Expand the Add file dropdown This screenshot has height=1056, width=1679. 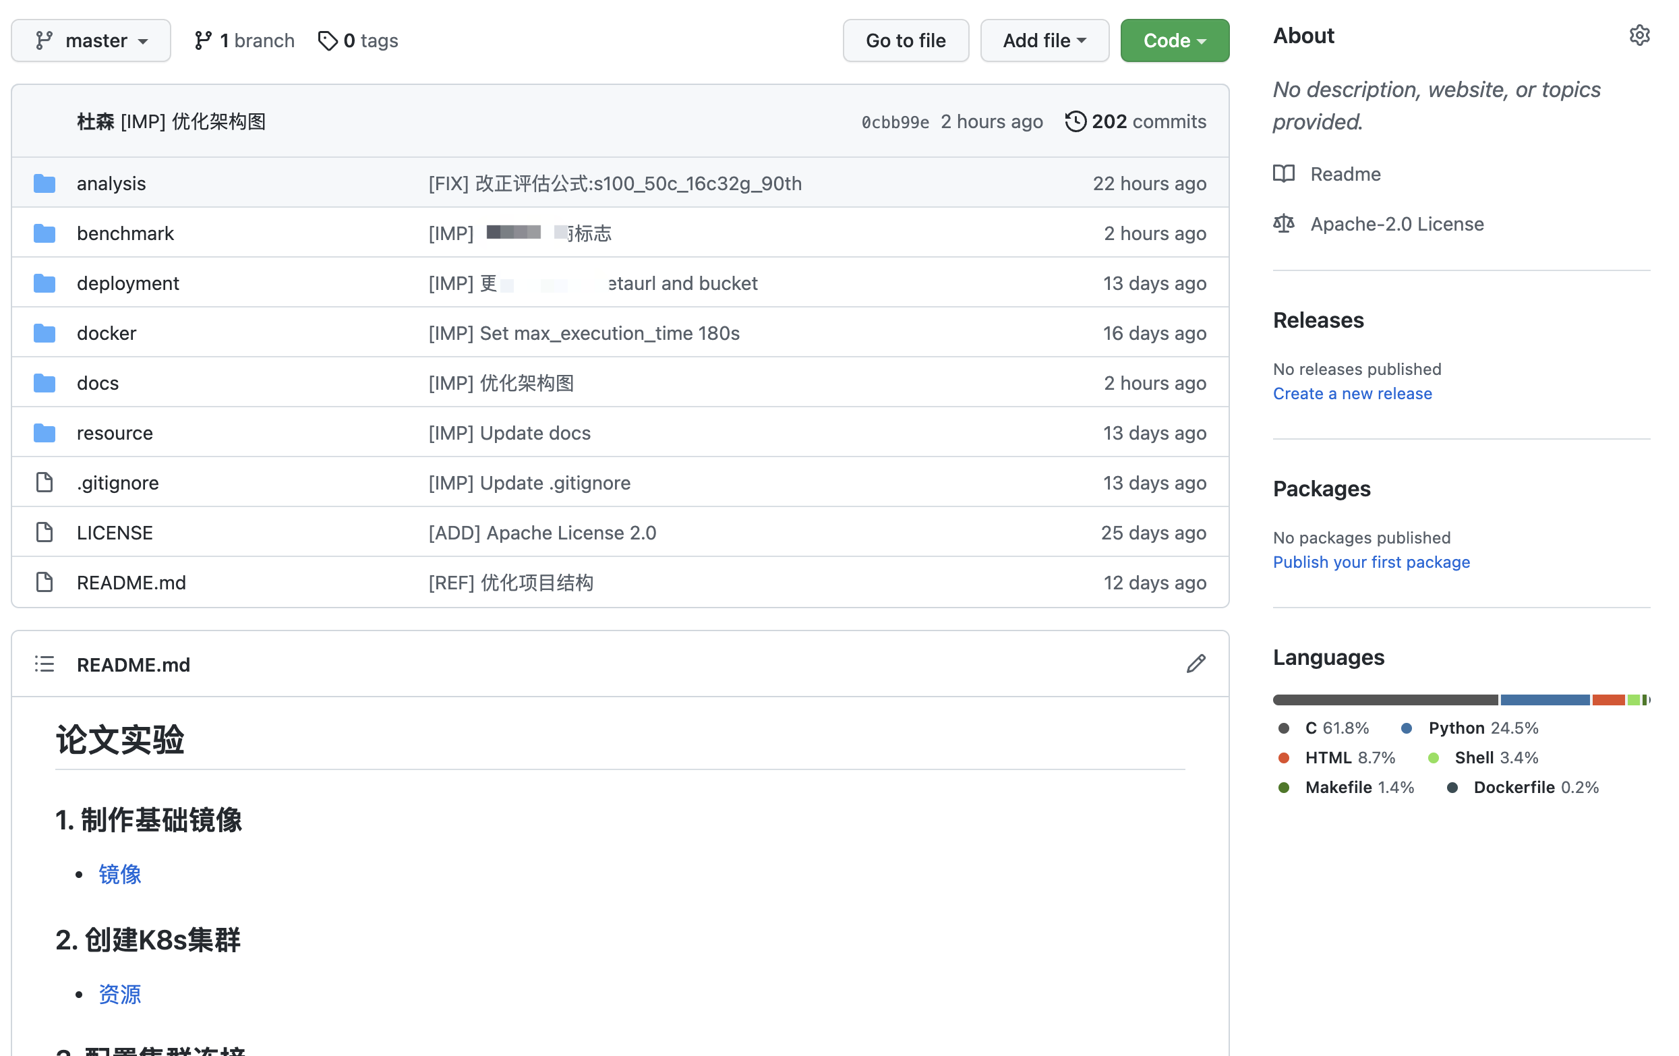point(1044,40)
